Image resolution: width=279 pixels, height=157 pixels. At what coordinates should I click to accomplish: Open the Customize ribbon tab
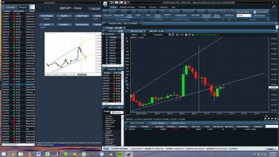pos(163,7)
